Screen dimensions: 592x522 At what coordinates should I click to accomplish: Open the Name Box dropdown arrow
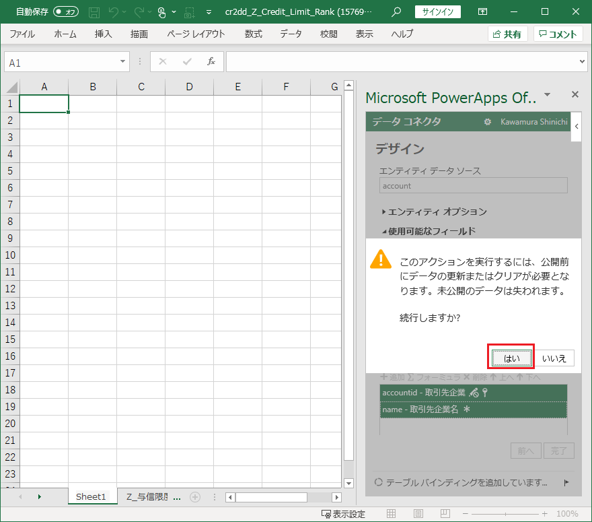click(122, 61)
